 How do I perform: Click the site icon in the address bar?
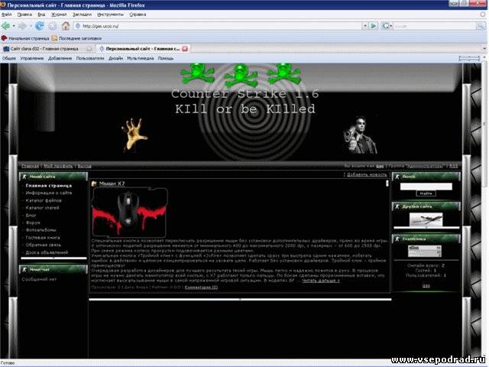pyautogui.click(x=78, y=26)
